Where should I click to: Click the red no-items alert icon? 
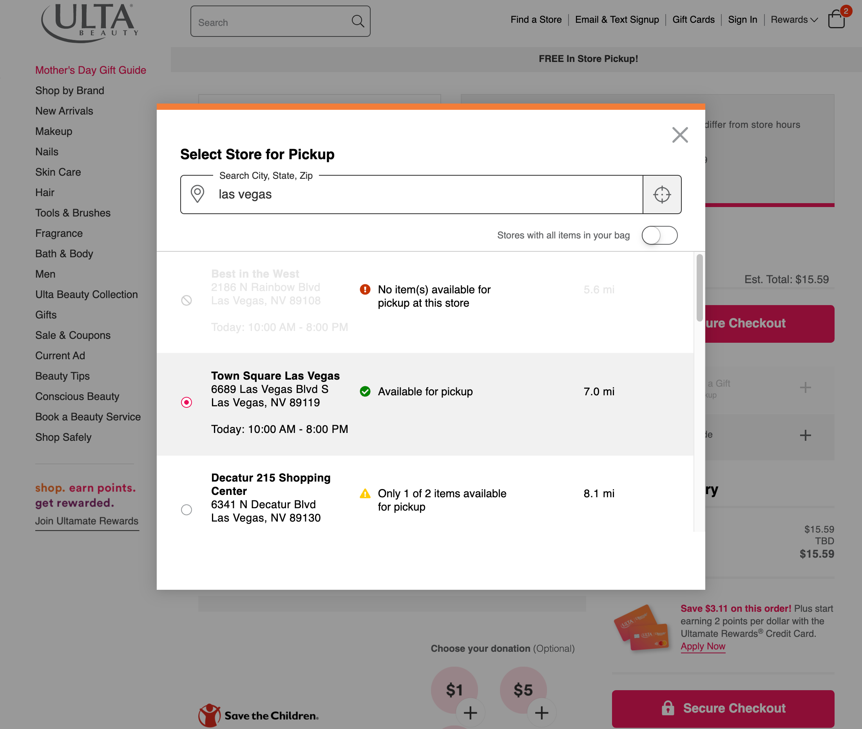365,289
